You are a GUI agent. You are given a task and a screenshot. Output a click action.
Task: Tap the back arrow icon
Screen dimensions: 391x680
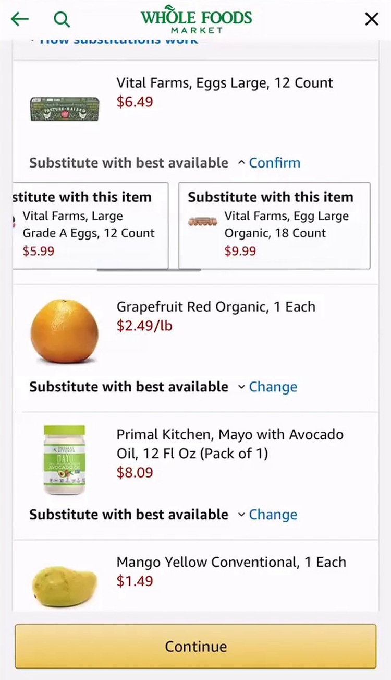coord(20,19)
